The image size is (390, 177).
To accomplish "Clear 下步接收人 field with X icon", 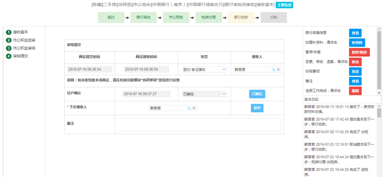I will click(194, 108).
